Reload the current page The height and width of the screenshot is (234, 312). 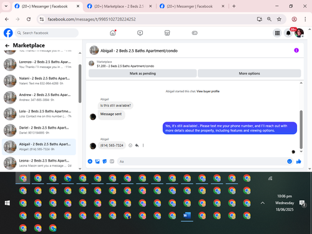click(x=29, y=19)
